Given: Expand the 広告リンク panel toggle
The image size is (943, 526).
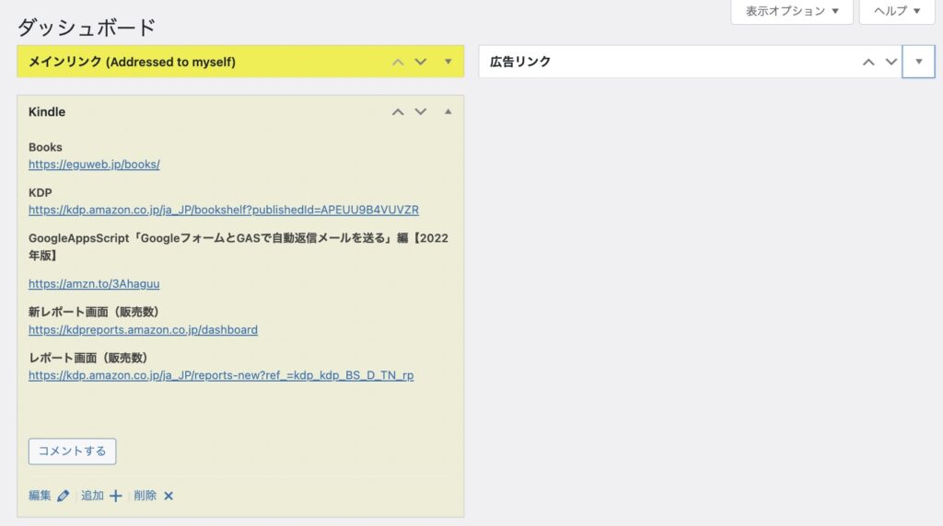Looking at the screenshot, I should click(918, 62).
